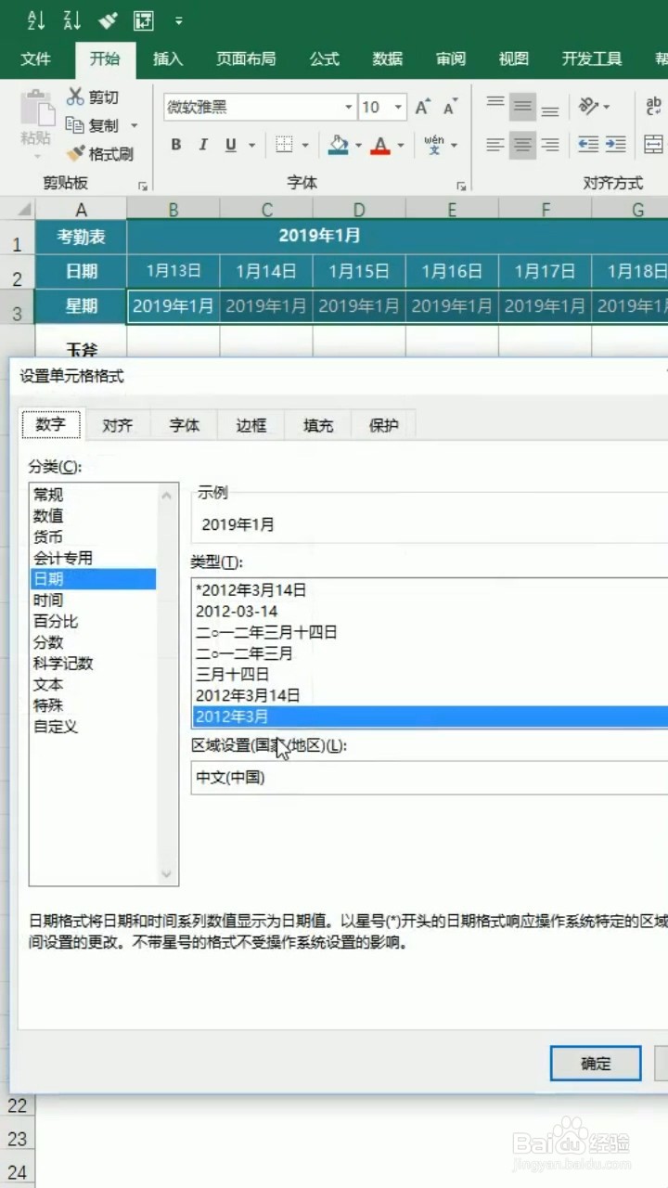This screenshot has height=1188, width=668.
Task: Click the Sort Ascending quick access icon
Action: point(35,19)
